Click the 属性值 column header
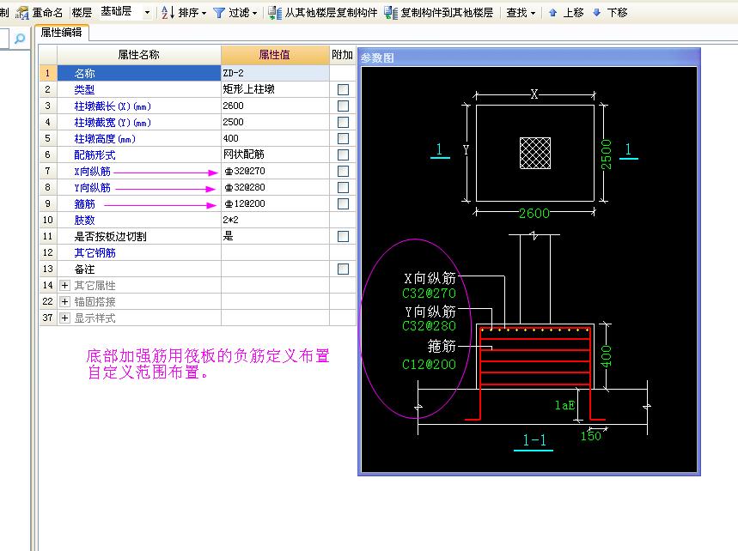The width and height of the screenshot is (738, 551). click(275, 55)
